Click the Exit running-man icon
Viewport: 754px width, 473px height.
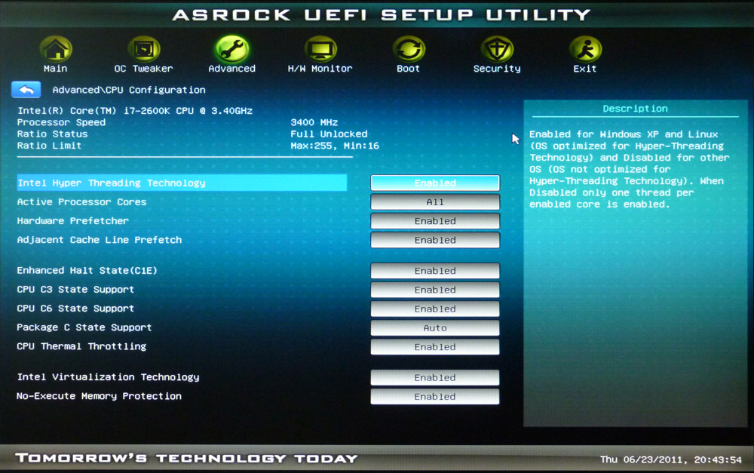click(585, 49)
